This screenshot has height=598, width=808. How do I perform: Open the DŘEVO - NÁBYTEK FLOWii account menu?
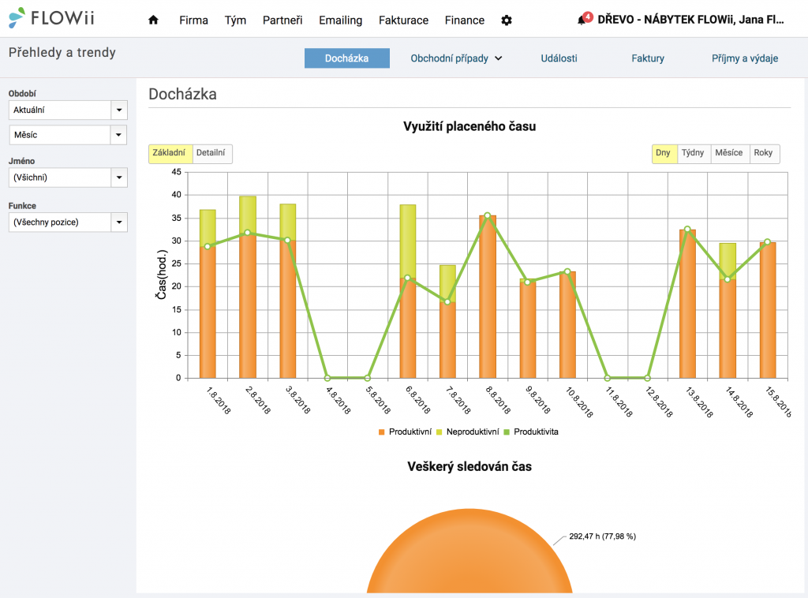click(690, 20)
